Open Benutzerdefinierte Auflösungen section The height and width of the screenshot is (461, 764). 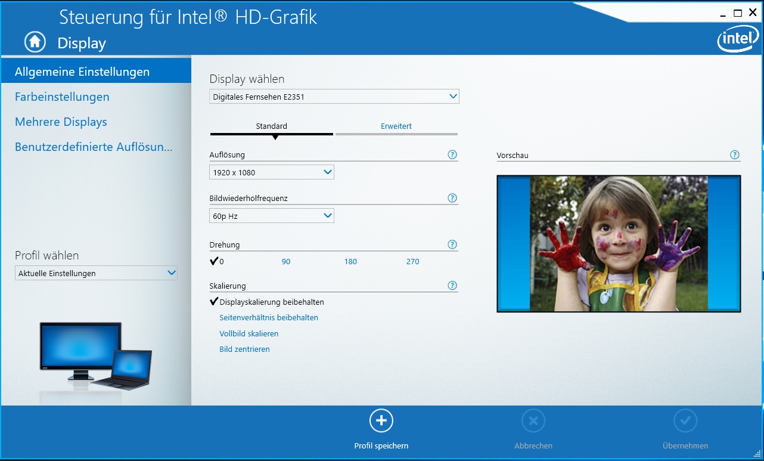pyautogui.click(x=94, y=147)
